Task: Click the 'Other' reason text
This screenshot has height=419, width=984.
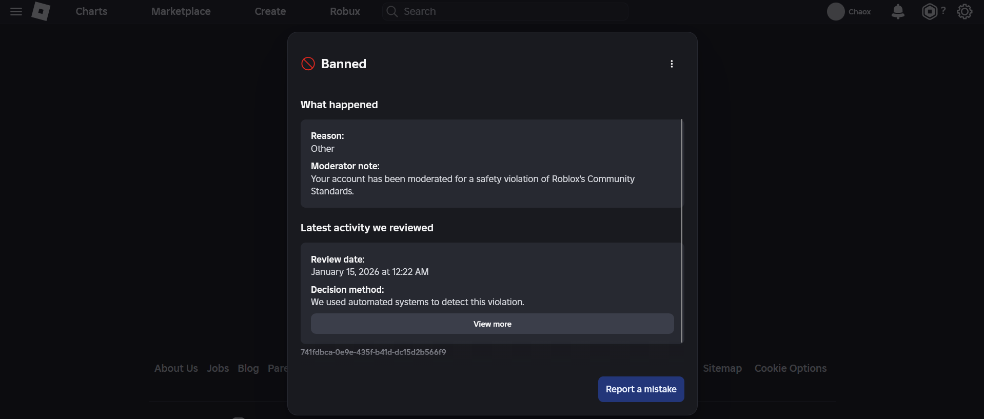Action: pyautogui.click(x=322, y=149)
